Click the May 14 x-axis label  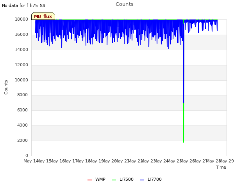coord(30,161)
